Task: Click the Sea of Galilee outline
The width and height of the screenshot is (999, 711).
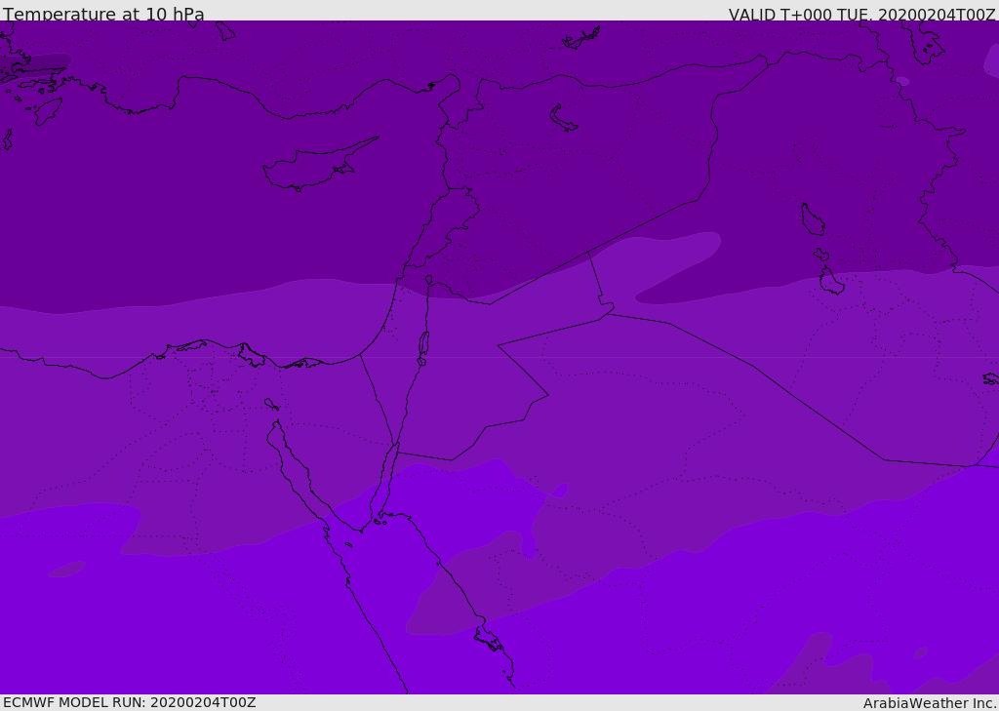Action: [428, 280]
